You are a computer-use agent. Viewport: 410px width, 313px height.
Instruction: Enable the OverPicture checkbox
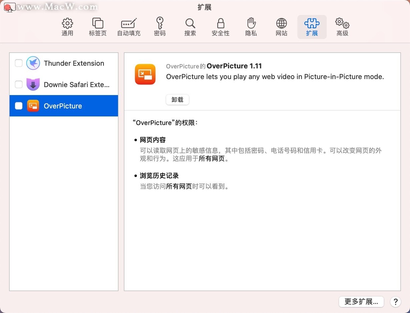(19, 106)
